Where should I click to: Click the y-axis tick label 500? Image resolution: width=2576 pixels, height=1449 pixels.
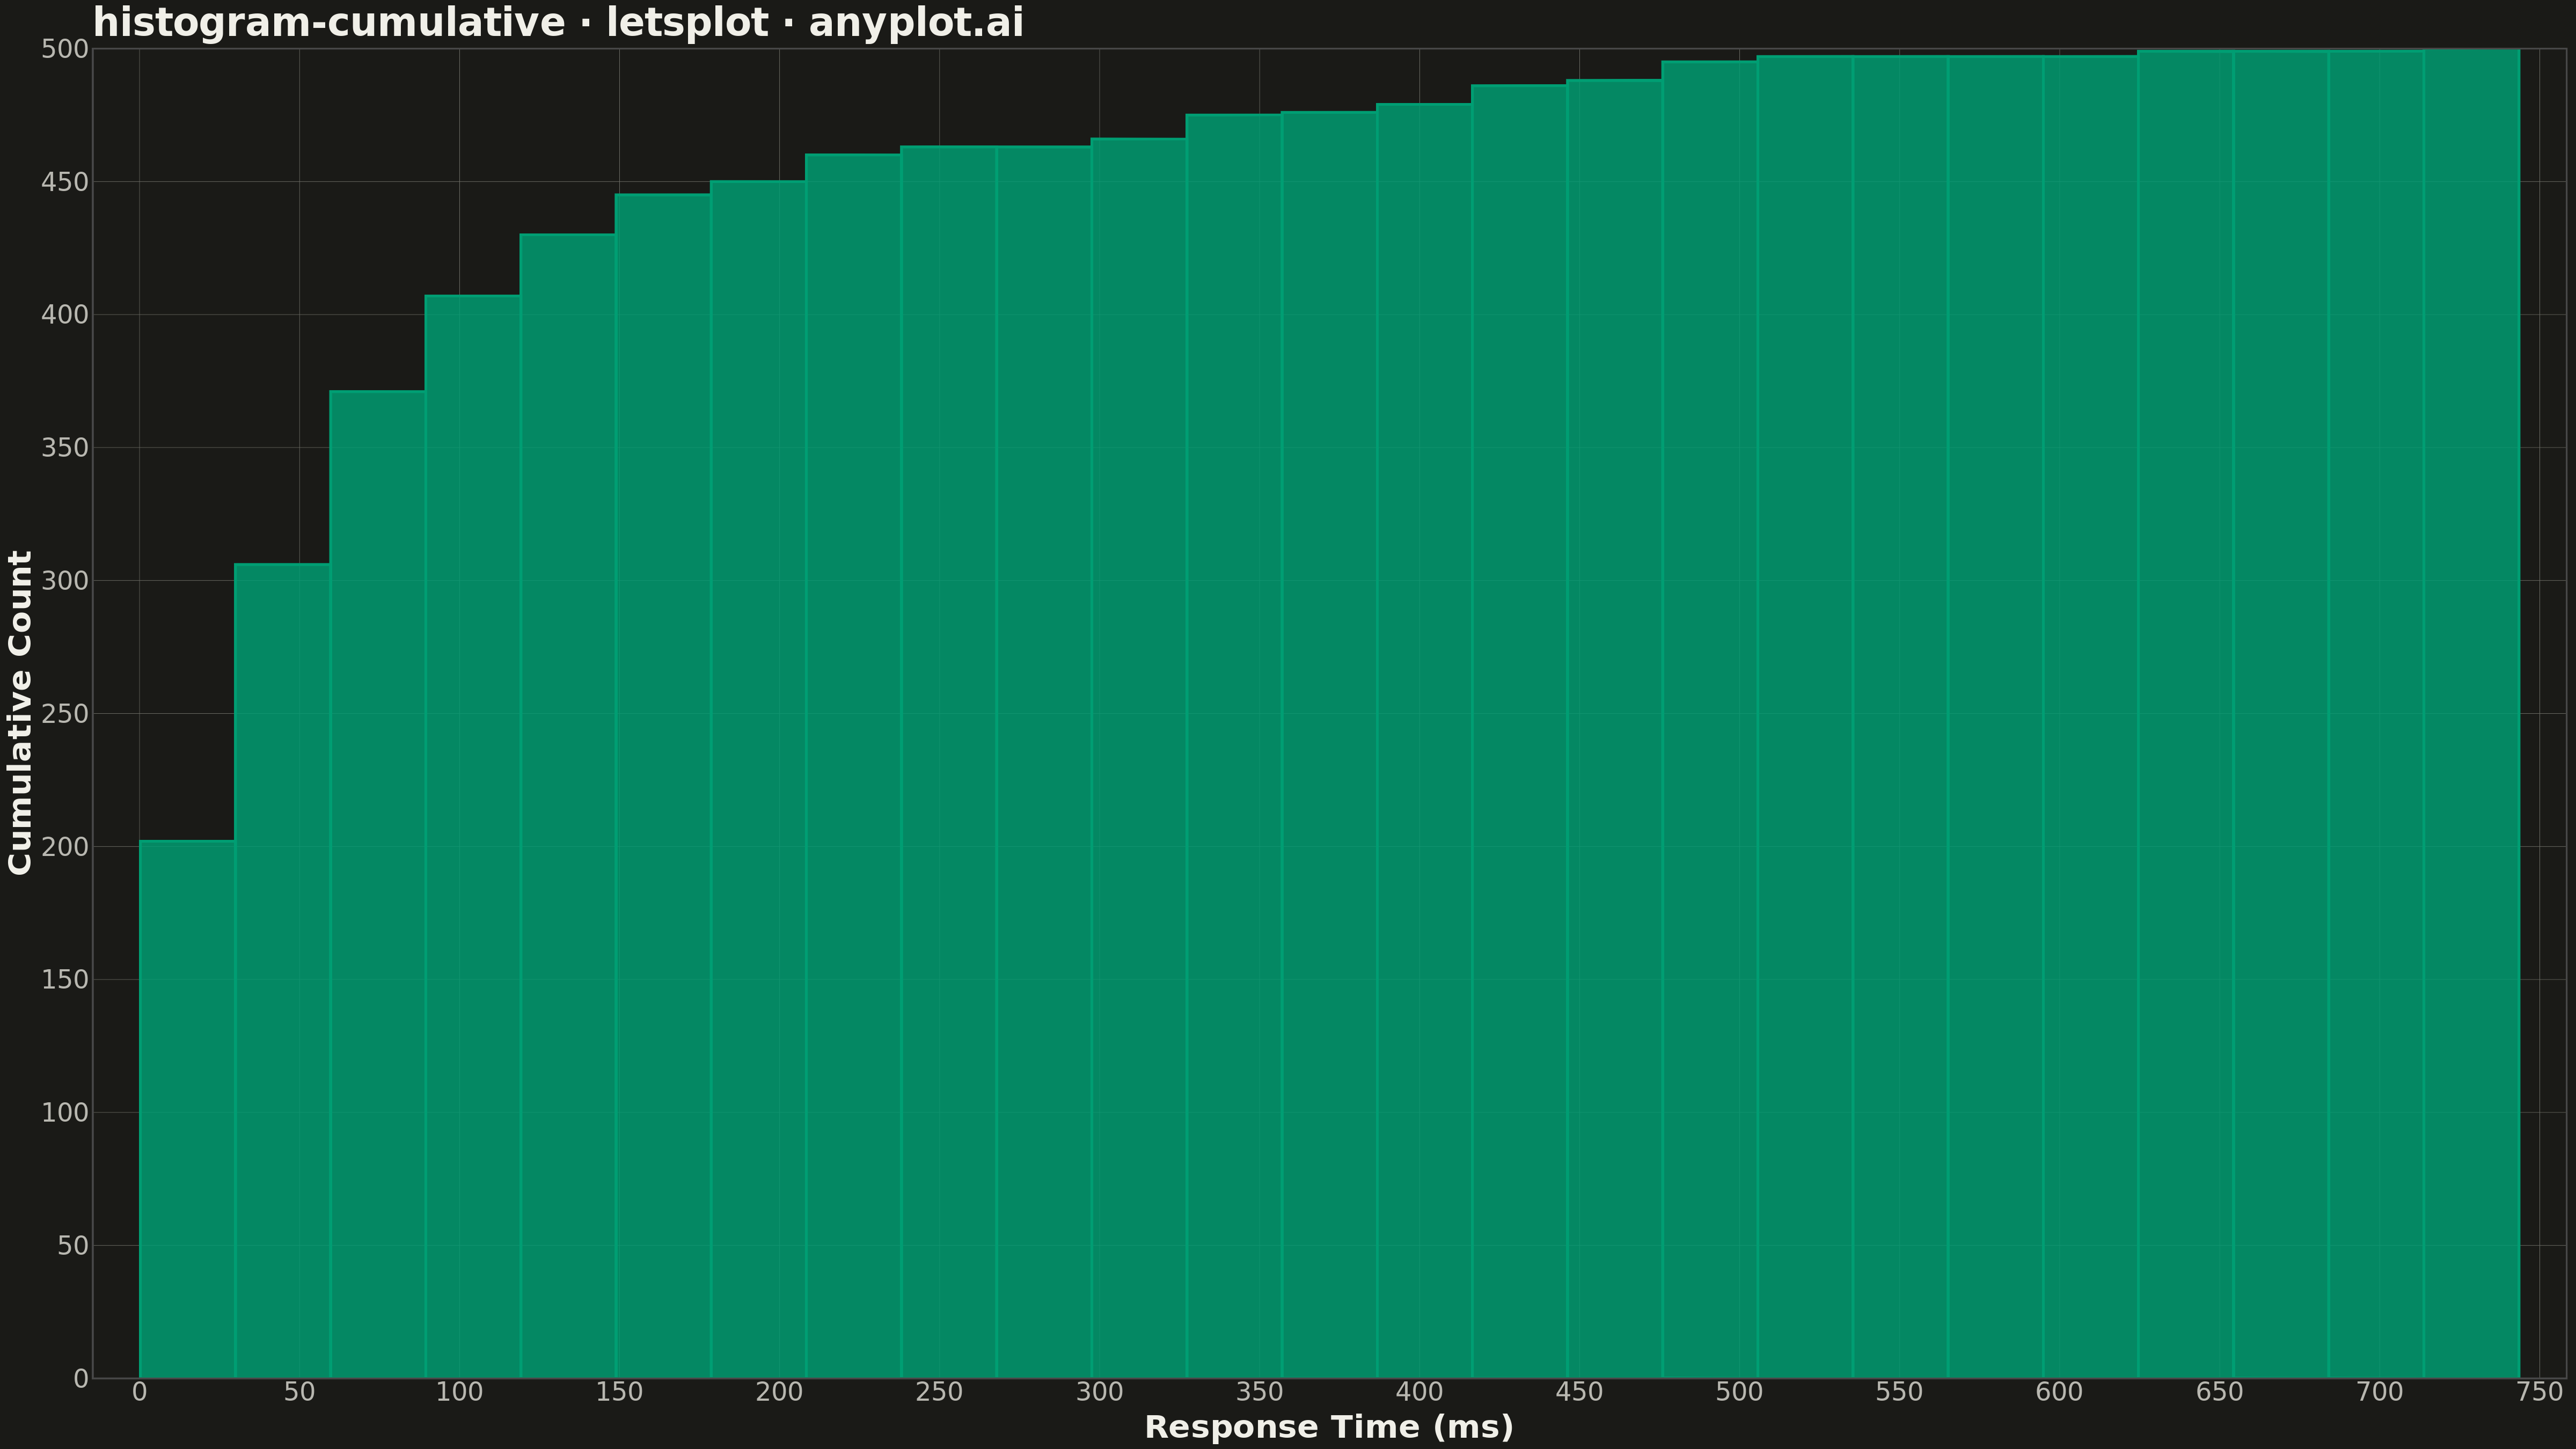coord(65,49)
